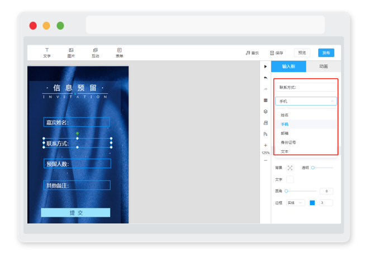The height and width of the screenshot is (257, 369).
Task: Click the border width field showing 3
Action: (x=326, y=203)
